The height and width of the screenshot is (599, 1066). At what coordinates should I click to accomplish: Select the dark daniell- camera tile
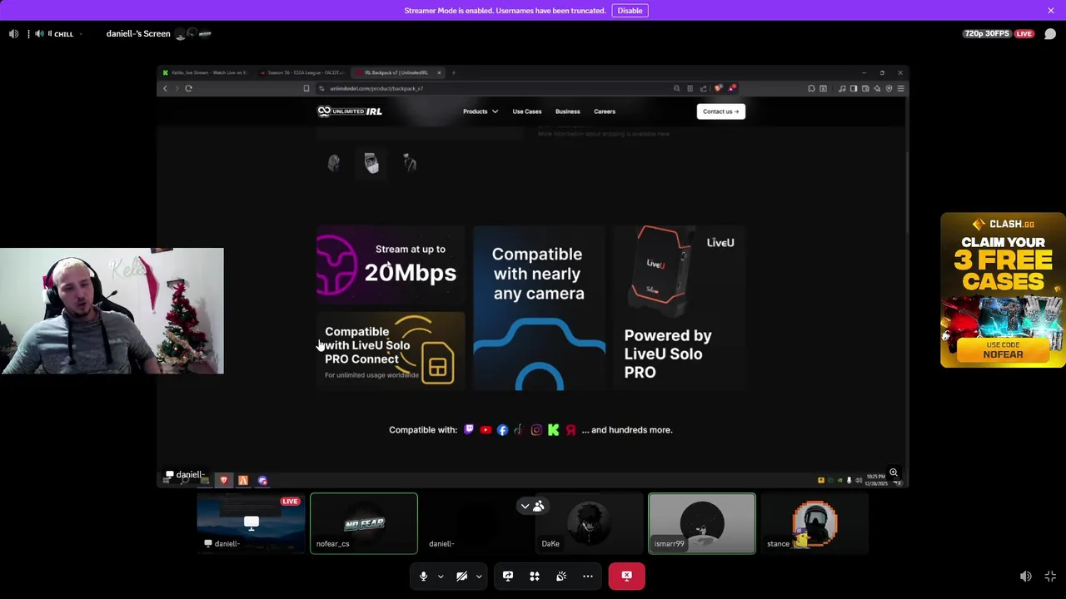pyautogui.click(x=476, y=523)
